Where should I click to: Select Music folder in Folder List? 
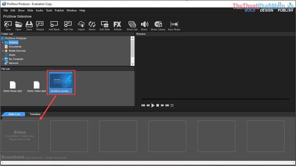pos(12,55)
